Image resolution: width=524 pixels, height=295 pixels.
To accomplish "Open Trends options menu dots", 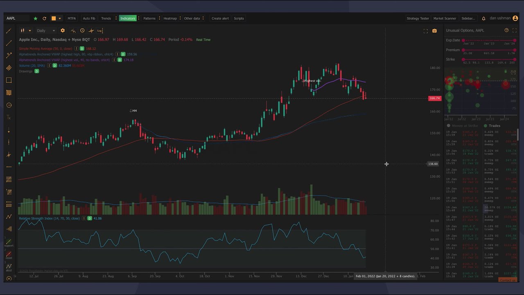I will click(116, 18).
